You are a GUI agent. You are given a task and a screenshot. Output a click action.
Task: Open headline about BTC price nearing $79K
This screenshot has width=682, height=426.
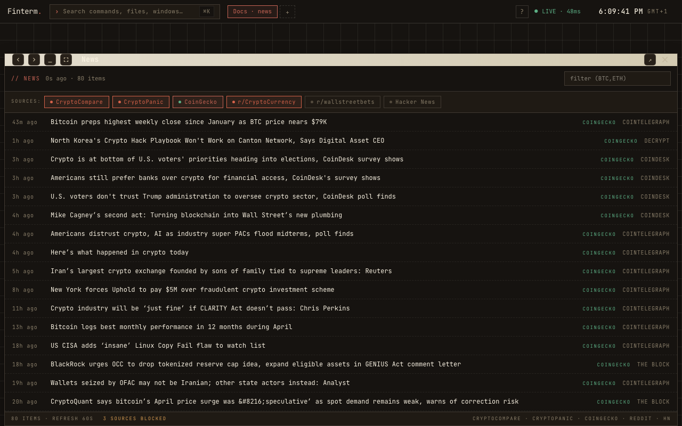(x=189, y=122)
